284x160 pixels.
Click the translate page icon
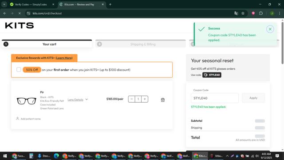point(236,13)
